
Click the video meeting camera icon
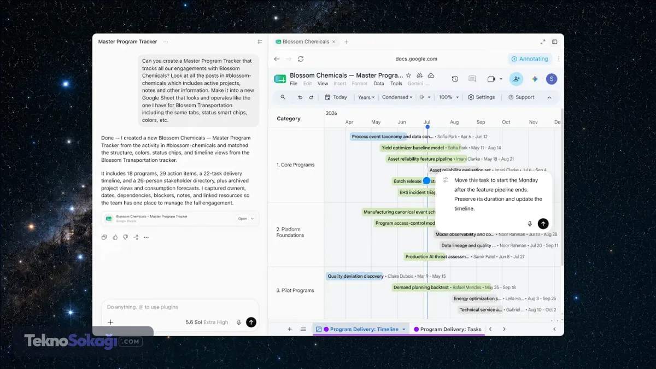point(491,79)
